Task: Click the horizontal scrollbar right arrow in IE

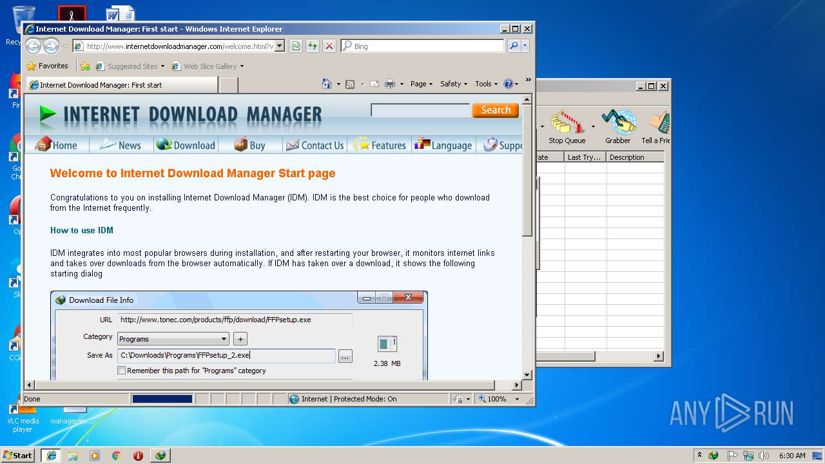Action: point(516,385)
